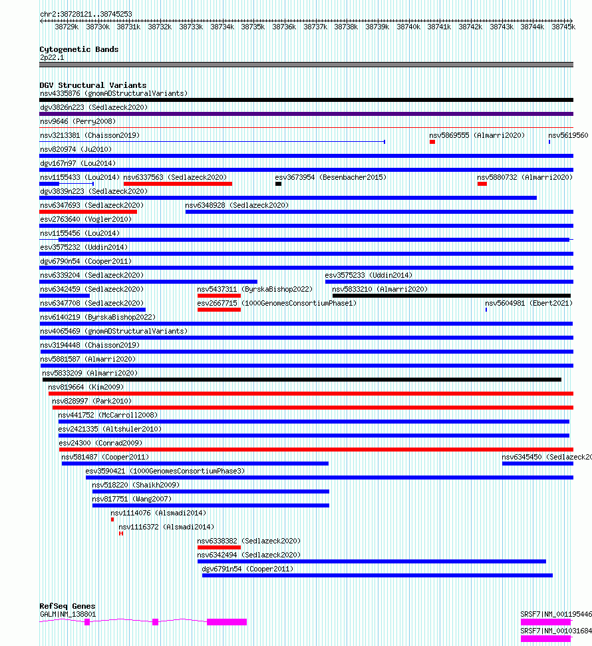Select the dgv6790n54 Cooper2011 label
The height and width of the screenshot is (646, 592).
click(86, 262)
